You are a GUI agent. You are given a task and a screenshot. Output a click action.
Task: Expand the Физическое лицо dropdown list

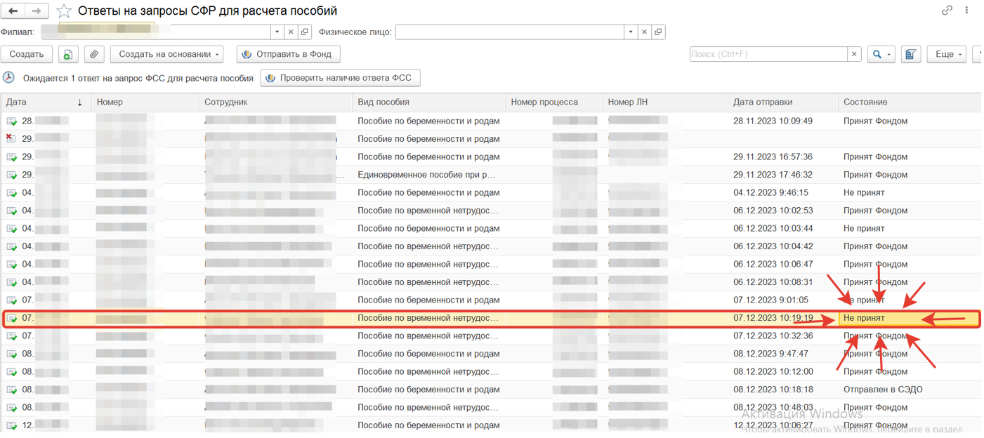pos(631,32)
